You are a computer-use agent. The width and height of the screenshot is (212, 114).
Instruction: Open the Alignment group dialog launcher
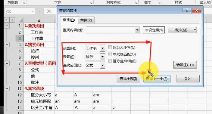click(136, 3)
